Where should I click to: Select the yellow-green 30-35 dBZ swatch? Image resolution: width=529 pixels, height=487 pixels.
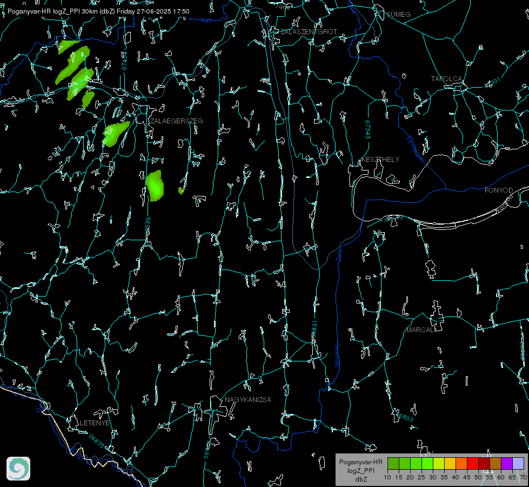(439, 463)
